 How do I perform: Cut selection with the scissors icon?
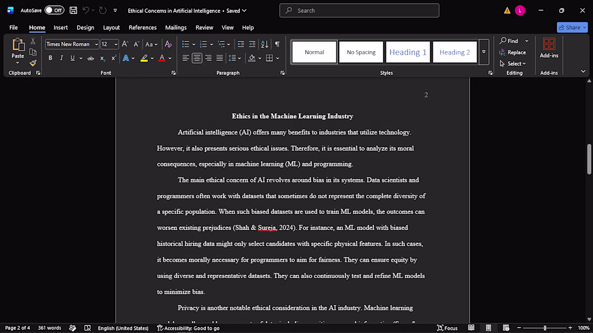[x=33, y=41]
